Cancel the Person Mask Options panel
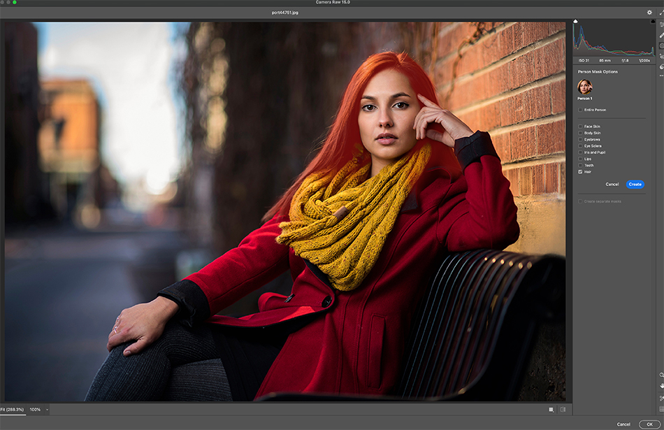Image resolution: width=664 pixels, height=430 pixels. 612,185
